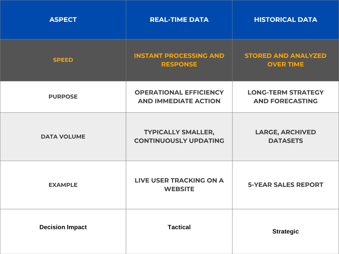Click the Large, Archived Datasets cell

point(285,136)
